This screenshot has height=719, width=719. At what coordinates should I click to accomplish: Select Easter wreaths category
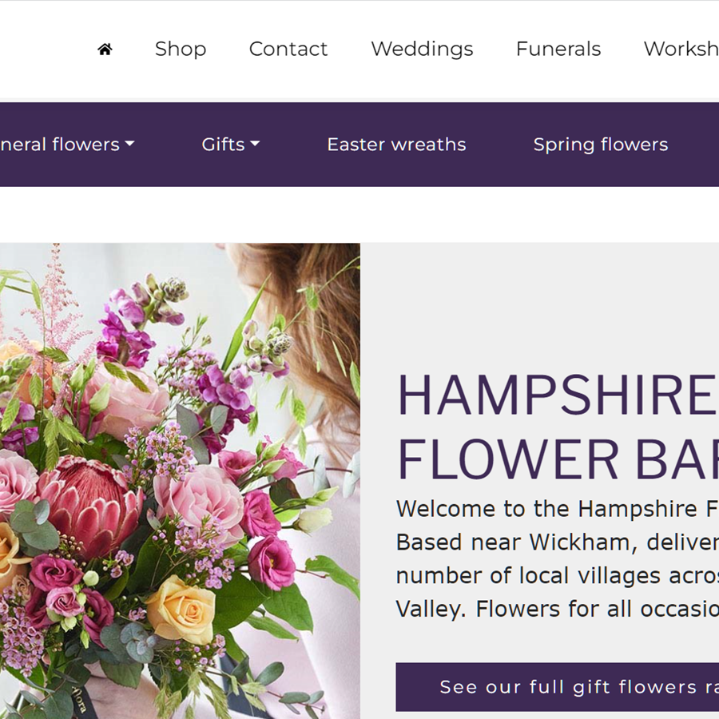coord(396,145)
